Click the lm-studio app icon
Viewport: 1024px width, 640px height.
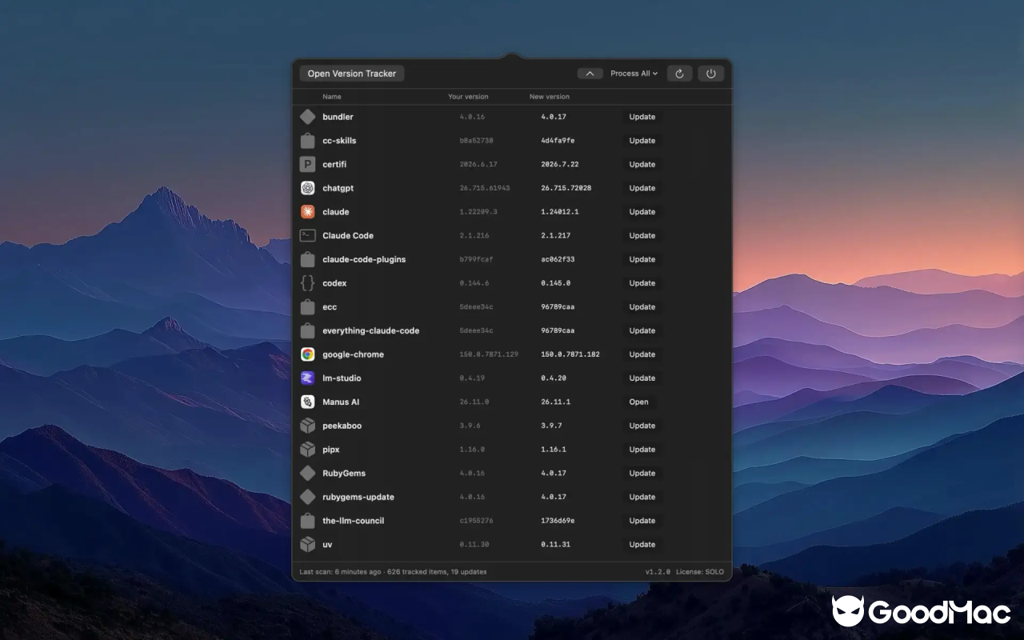[307, 378]
